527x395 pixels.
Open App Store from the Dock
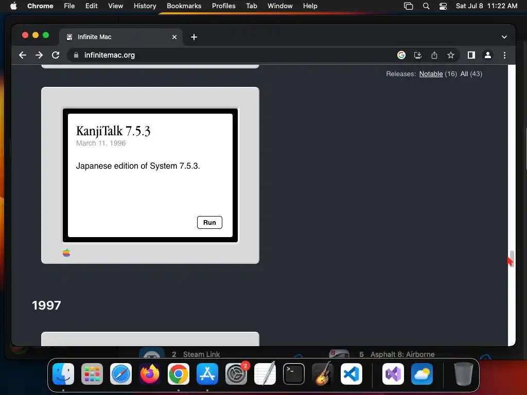(207, 374)
